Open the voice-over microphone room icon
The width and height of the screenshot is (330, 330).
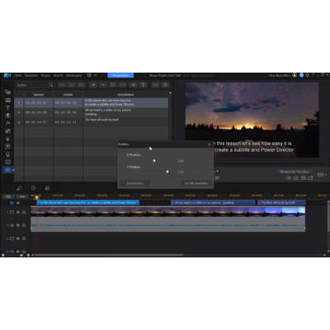click(x=7, y=154)
